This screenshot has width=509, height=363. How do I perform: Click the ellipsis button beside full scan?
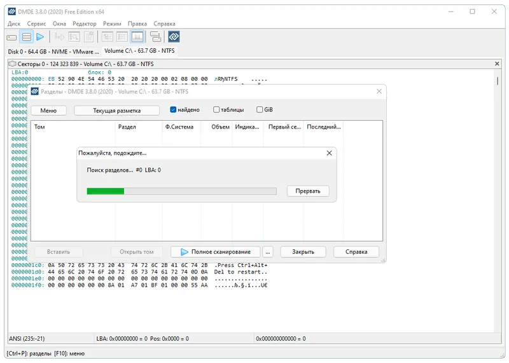[x=267, y=252]
